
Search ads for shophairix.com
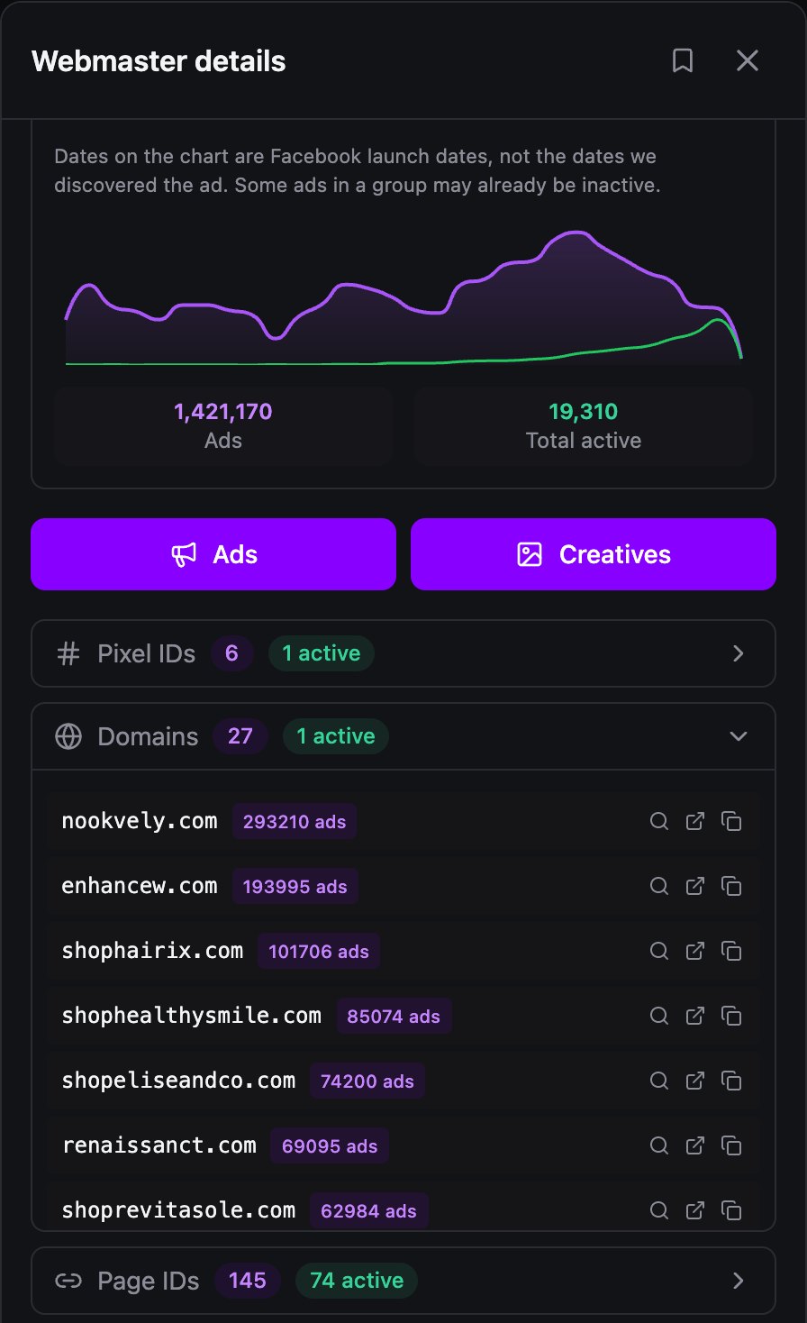point(659,951)
